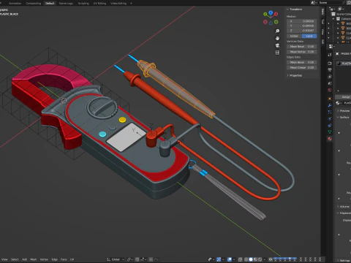The image size is (351, 263).
Task: Open shading options dropdown arrow
Action: tap(265, 259)
